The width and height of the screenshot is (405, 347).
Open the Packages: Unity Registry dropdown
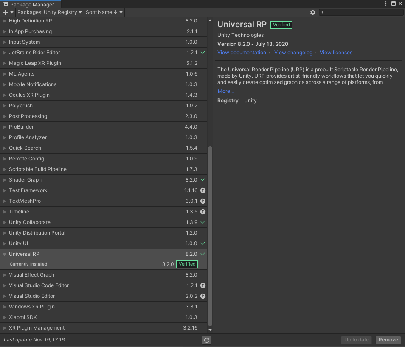click(x=49, y=12)
